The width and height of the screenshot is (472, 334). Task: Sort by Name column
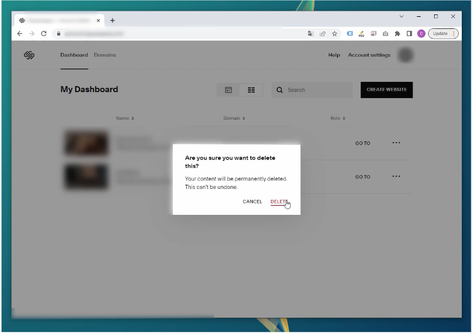[x=125, y=118]
